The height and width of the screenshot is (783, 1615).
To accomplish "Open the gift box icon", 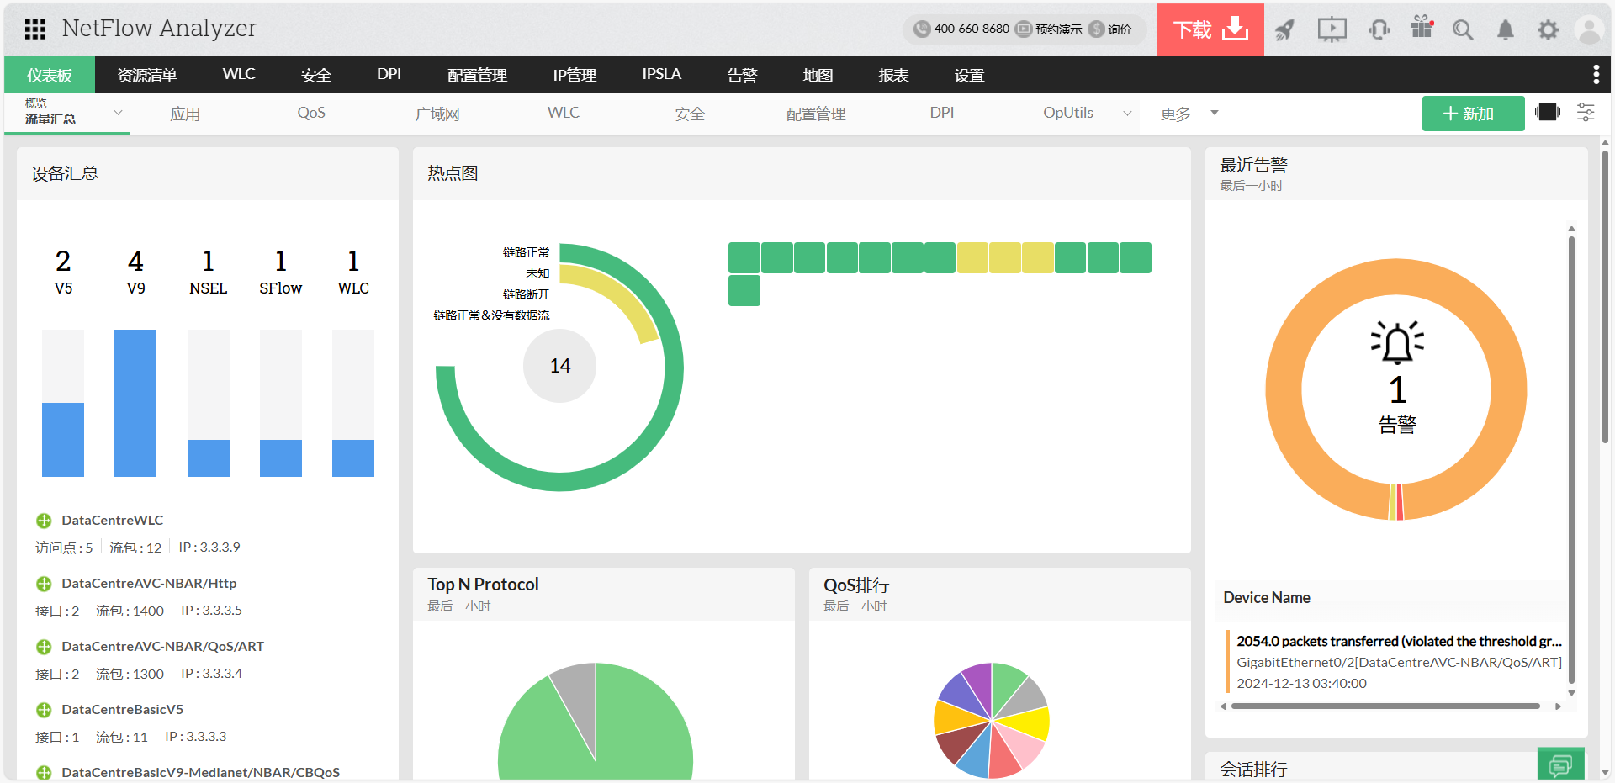I will coord(1422,28).
